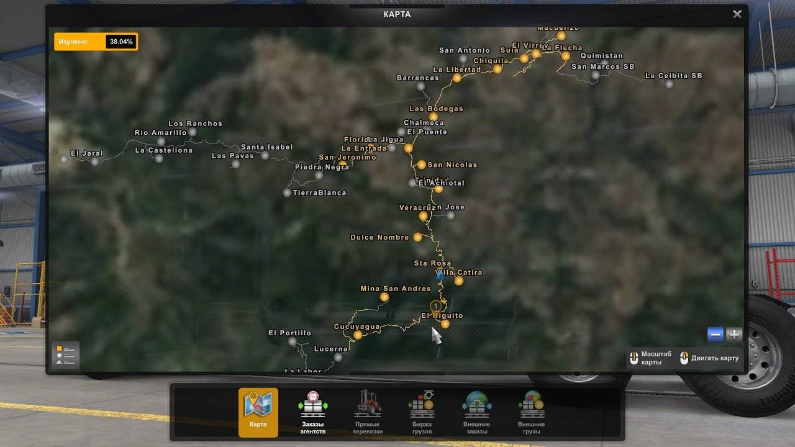This screenshot has height=447, width=795.
Task: Select the San Antonio gray marker
Action: 463,59
